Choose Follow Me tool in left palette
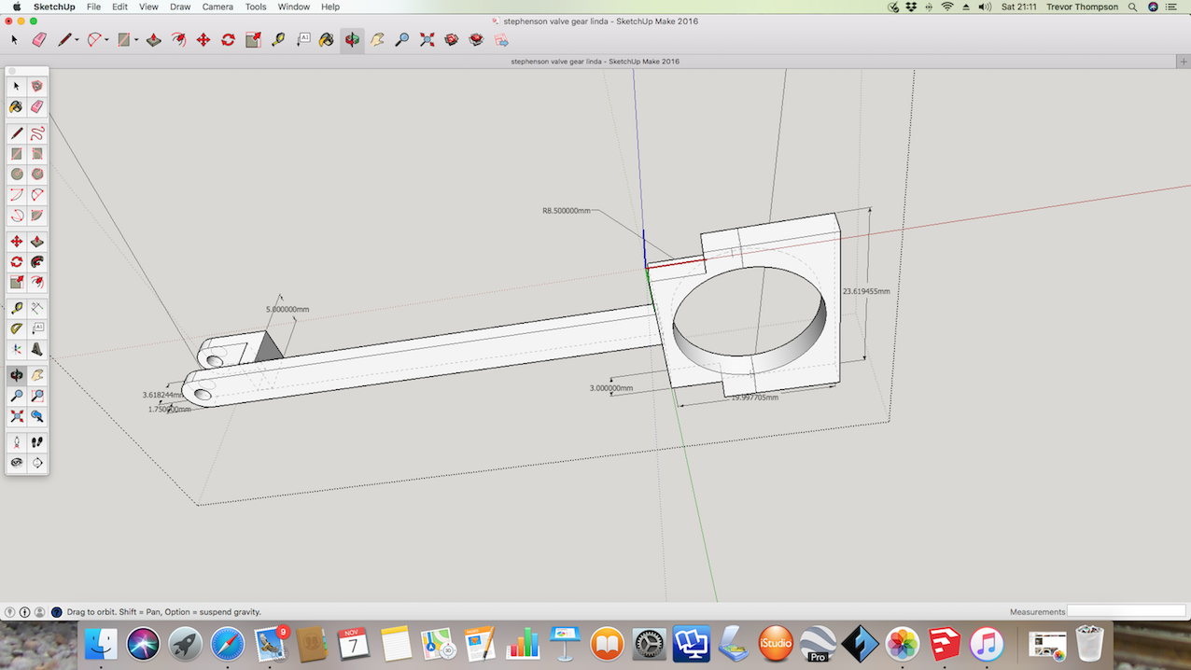This screenshot has width=1191, height=670. point(37,262)
